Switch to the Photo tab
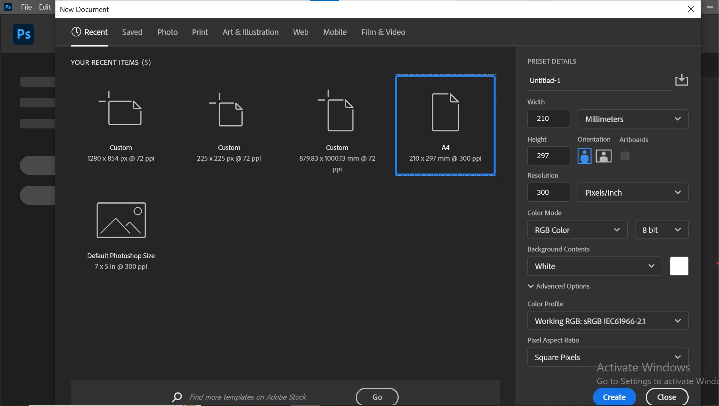 (x=167, y=32)
